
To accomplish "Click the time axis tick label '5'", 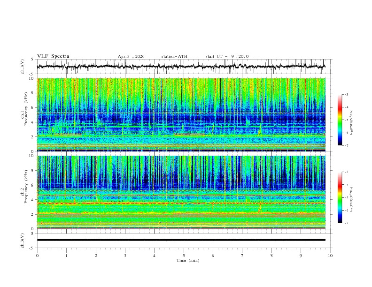I will (184, 256).
